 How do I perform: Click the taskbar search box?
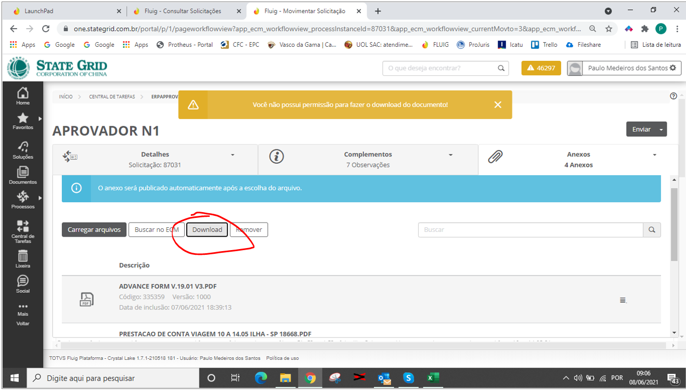[x=112, y=378]
